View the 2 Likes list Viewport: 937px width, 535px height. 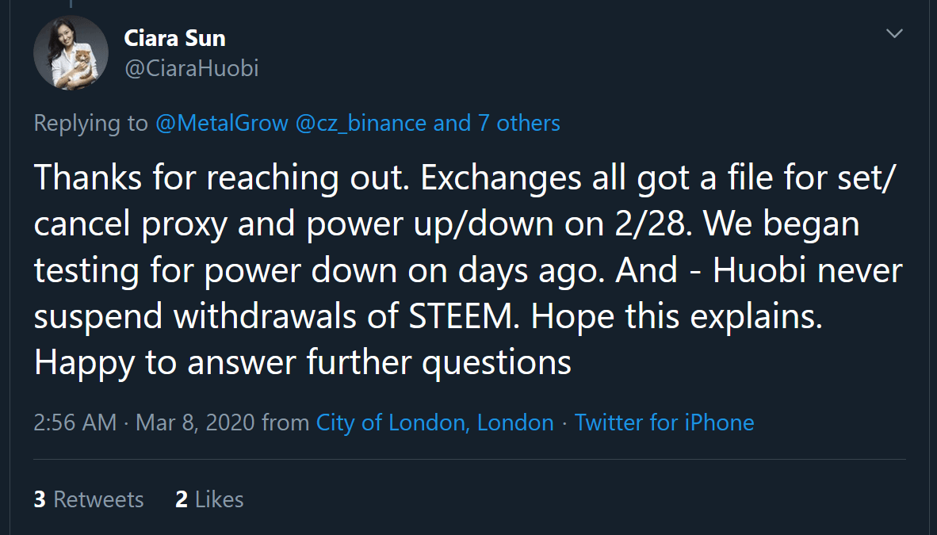click(x=209, y=499)
